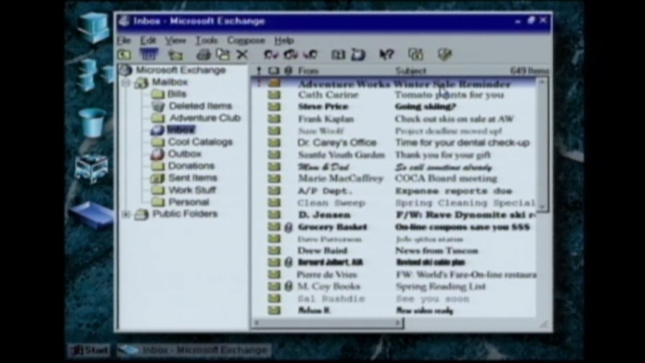Click the Move Item toolbar icon

[222, 54]
